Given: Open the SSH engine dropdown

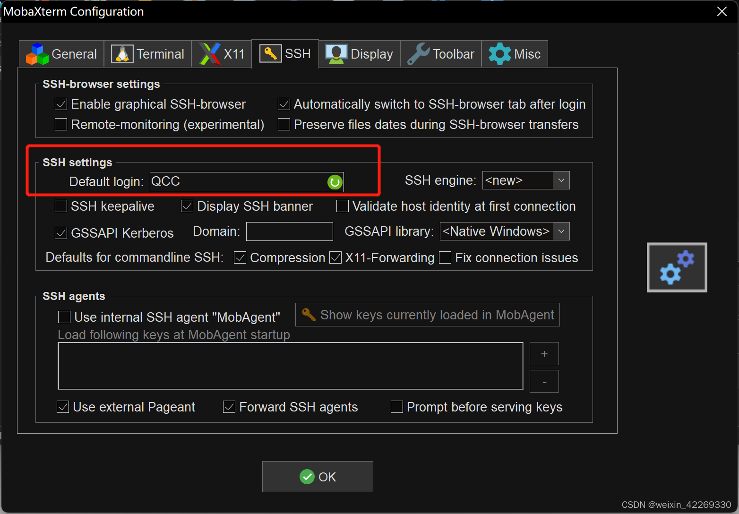Looking at the screenshot, I should [x=561, y=180].
